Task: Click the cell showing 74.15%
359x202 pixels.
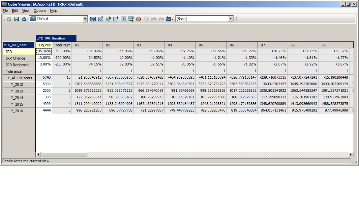Action: click(x=87, y=64)
